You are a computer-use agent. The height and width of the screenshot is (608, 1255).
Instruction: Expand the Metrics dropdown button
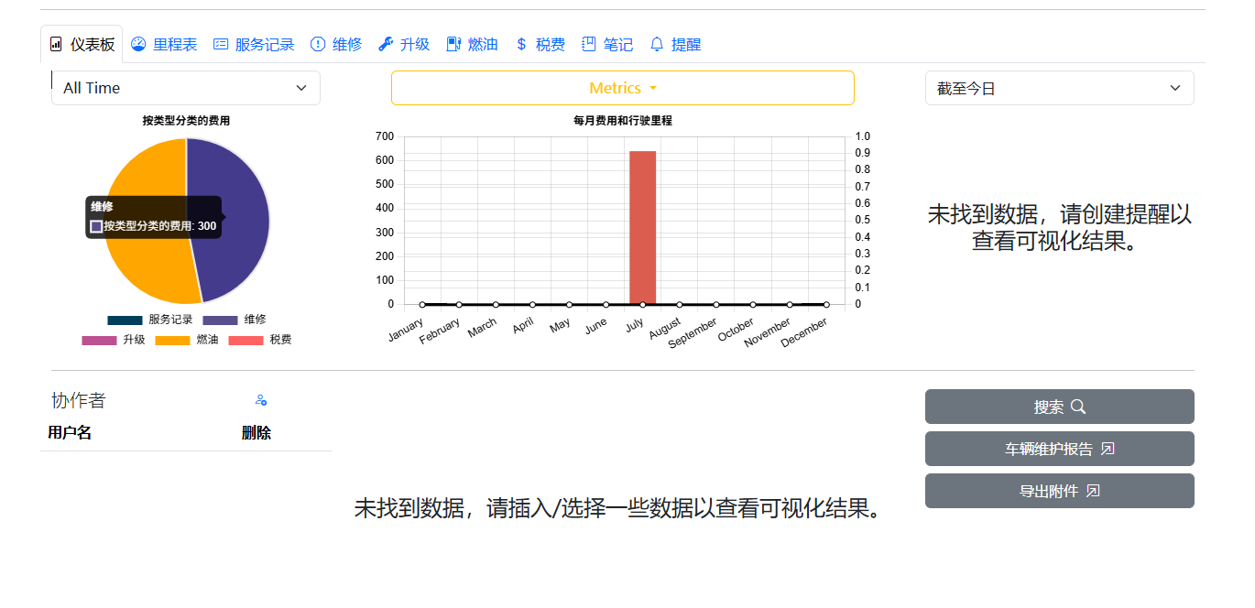coord(623,88)
